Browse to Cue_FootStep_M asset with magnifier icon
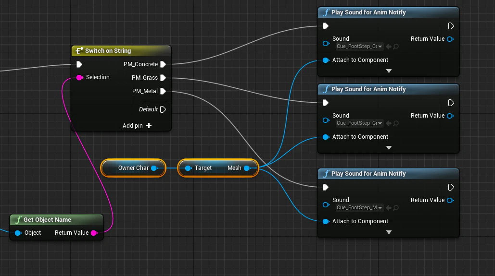 (396, 208)
